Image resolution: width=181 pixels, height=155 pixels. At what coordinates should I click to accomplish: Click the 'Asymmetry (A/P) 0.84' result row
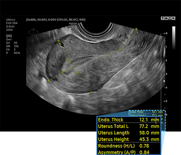129,152
